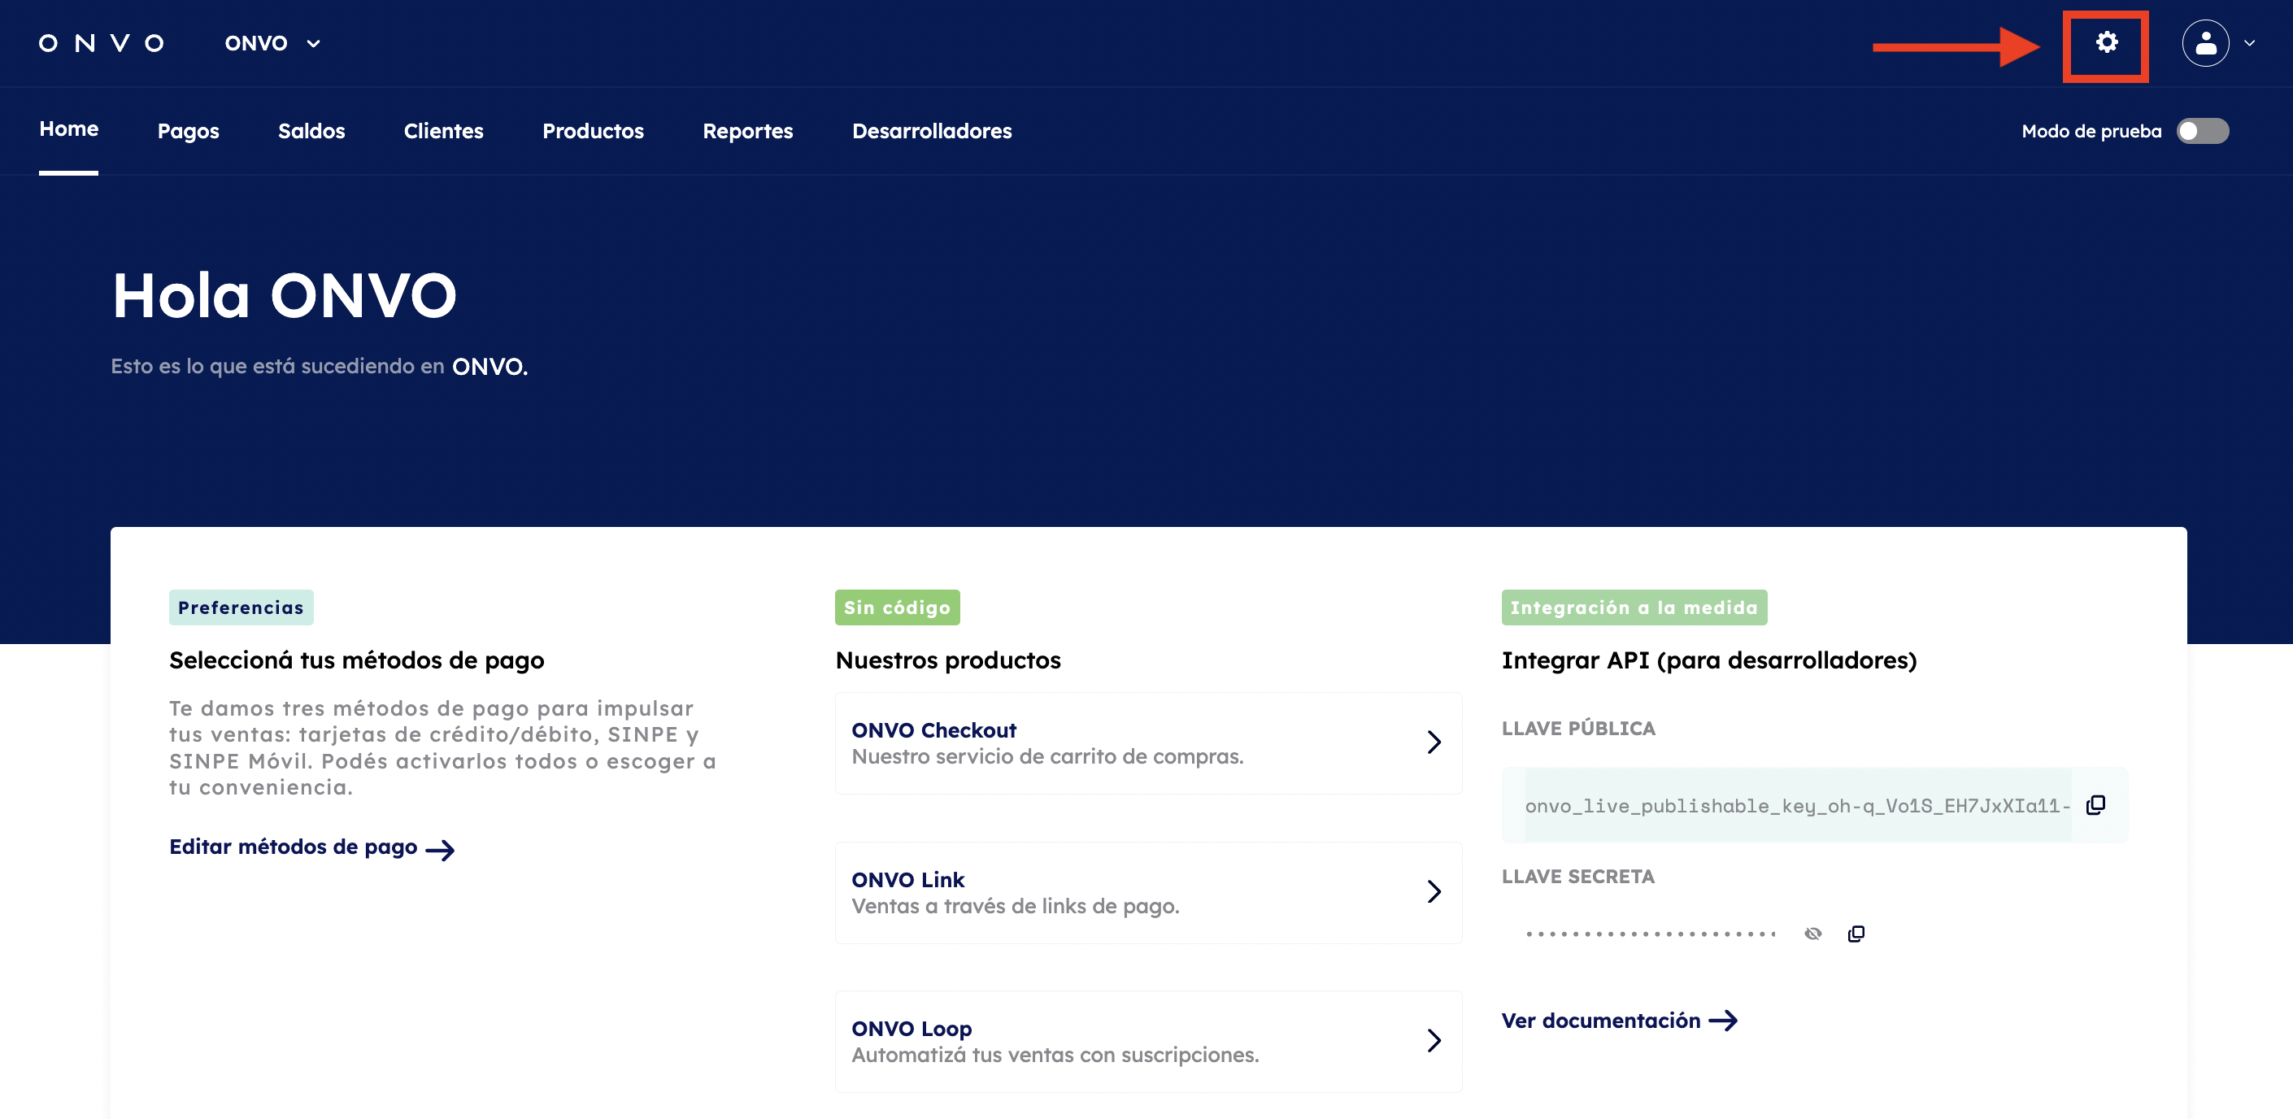Click the chevron on ONVO Loop row
Image resolution: width=2293 pixels, height=1119 pixels.
coord(1433,1042)
